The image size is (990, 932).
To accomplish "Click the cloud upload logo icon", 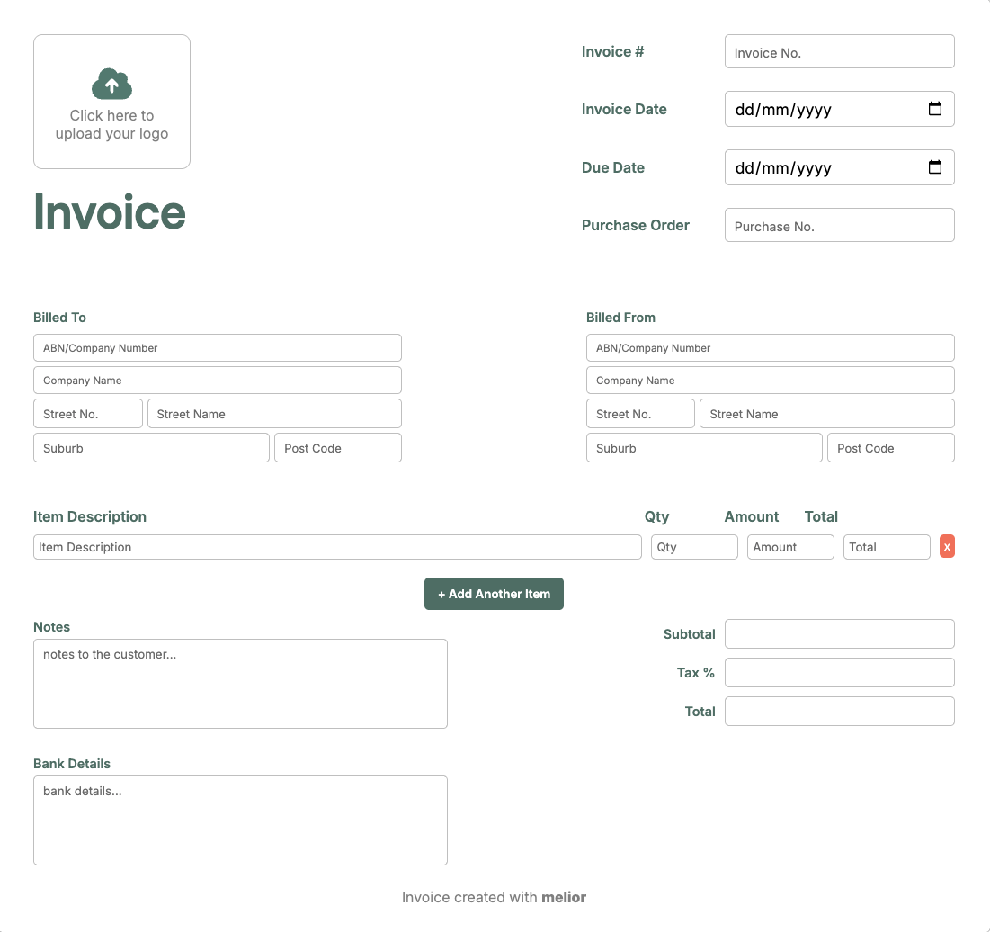I will click(111, 85).
